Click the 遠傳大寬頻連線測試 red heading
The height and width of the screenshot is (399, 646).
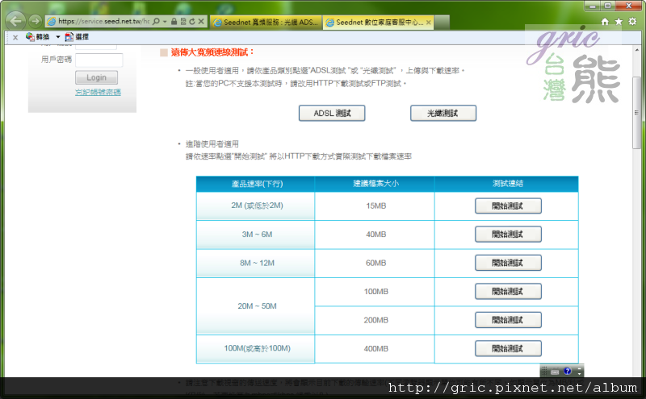click(212, 52)
